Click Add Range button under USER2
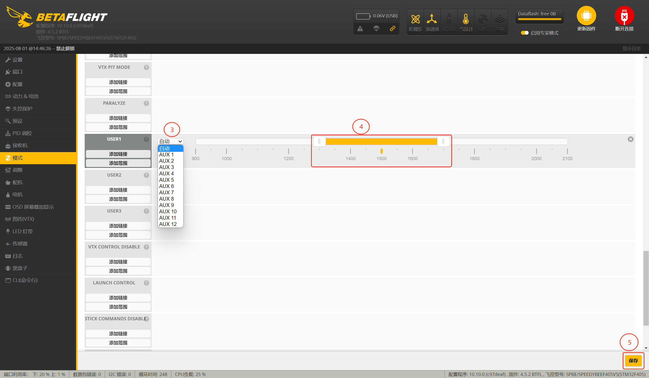 (x=118, y=199)
